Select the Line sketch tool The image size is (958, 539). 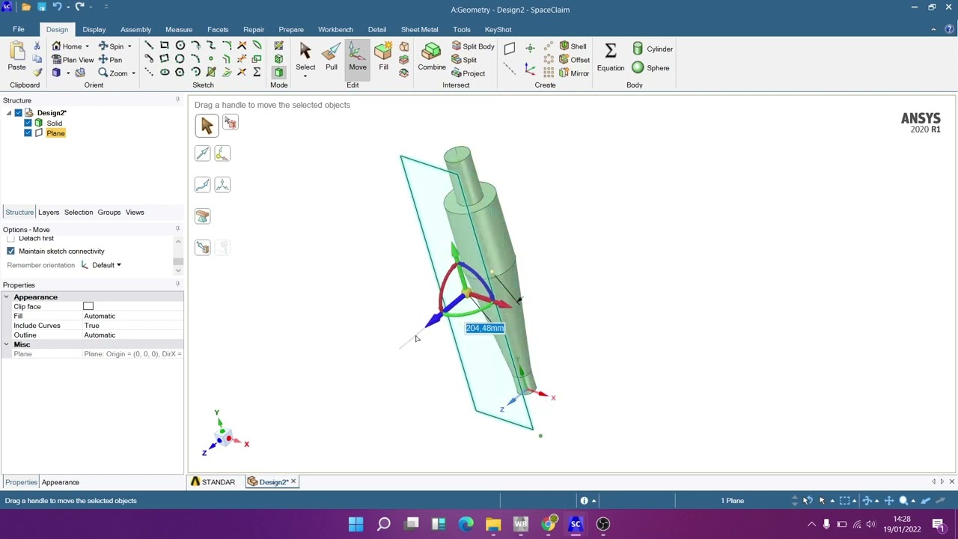coord(149,46)
